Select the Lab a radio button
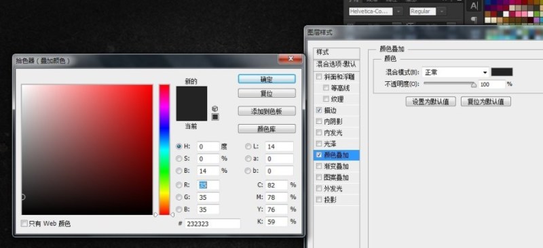The height and width of the screenshot is (248, 543). [248, 159]
